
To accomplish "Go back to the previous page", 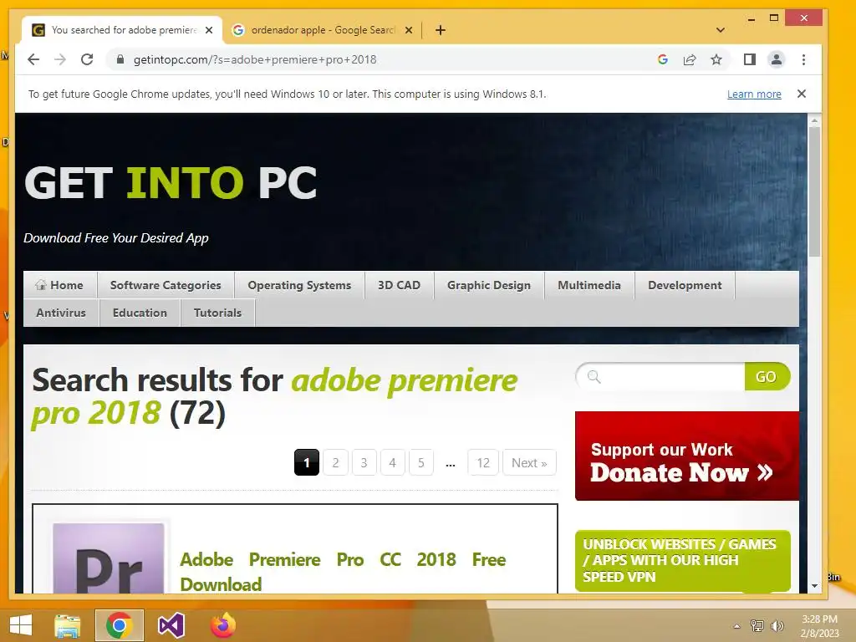I will pos(33,59).
